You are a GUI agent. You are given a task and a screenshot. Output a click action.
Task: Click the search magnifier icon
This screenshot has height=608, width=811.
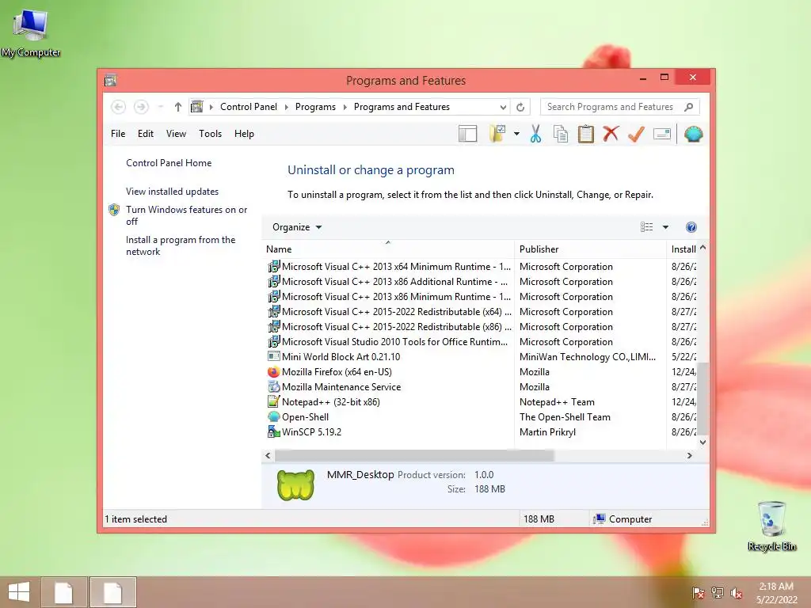[x=688, y=107]
